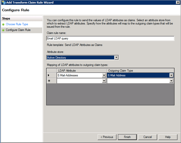181x143 pixels.
Task: Click the LDAP Attribute column header
Action: pyautogui.click(x=82, y=71)
